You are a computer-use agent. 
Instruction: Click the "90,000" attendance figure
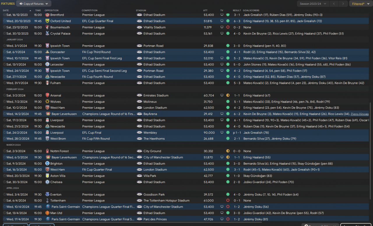click(x=209, y=133)
